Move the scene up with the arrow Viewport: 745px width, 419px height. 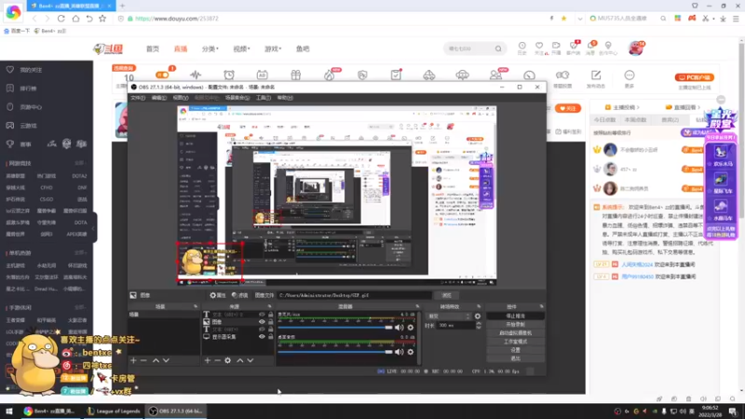click(156, 360)
